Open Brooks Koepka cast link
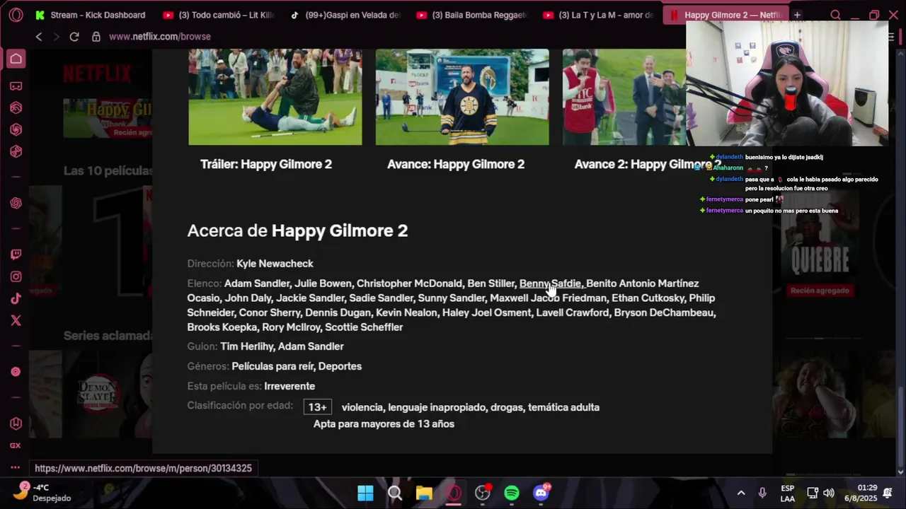Screen dimensions: 906x509 point(222,327)
